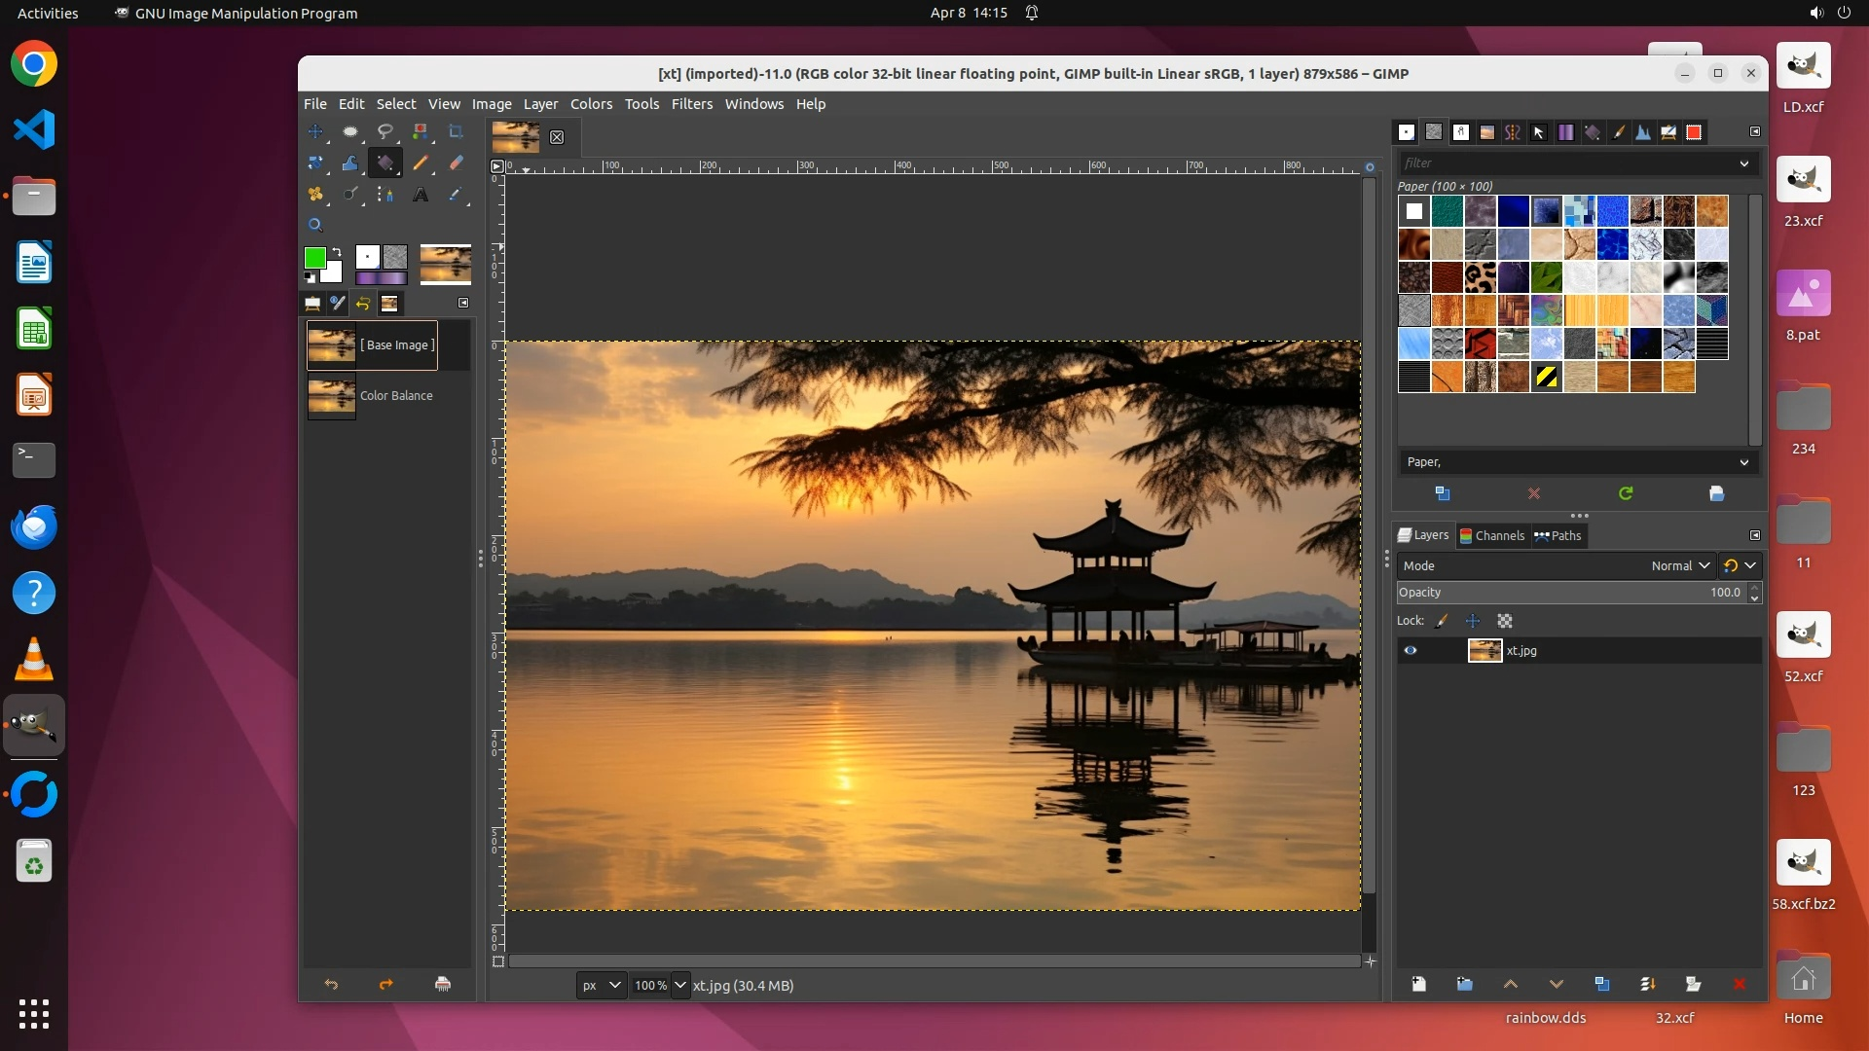Pick the Free Select lasso tool
Viewport: 1869px width, 1051px height.
point(385,131)
